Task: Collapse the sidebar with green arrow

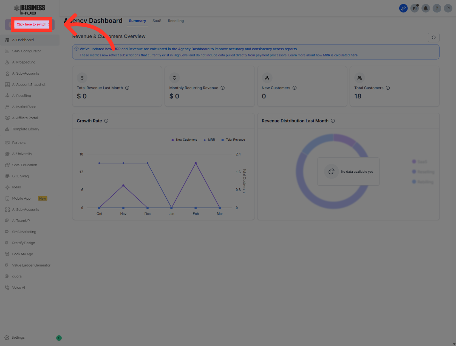Action: tap(59, 338)
